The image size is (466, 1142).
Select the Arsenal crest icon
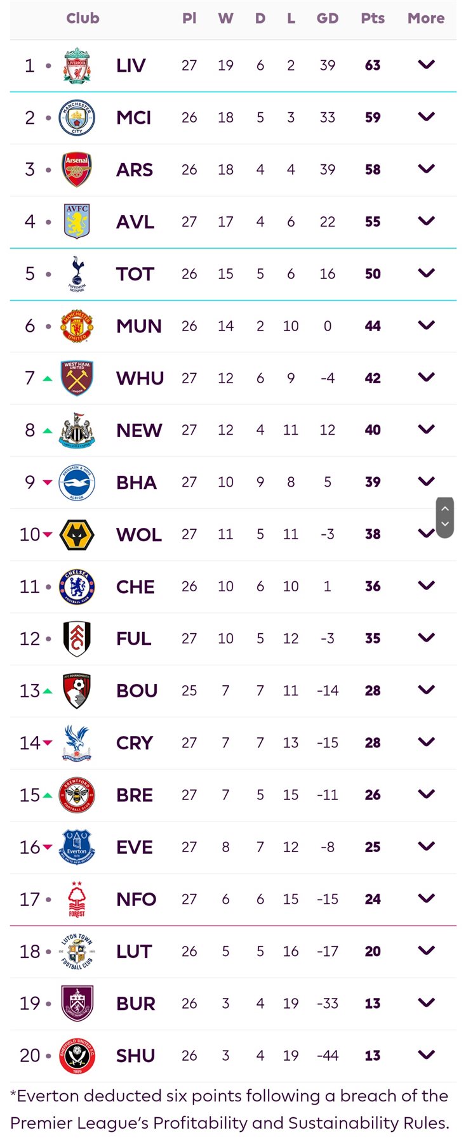point(77,169)
